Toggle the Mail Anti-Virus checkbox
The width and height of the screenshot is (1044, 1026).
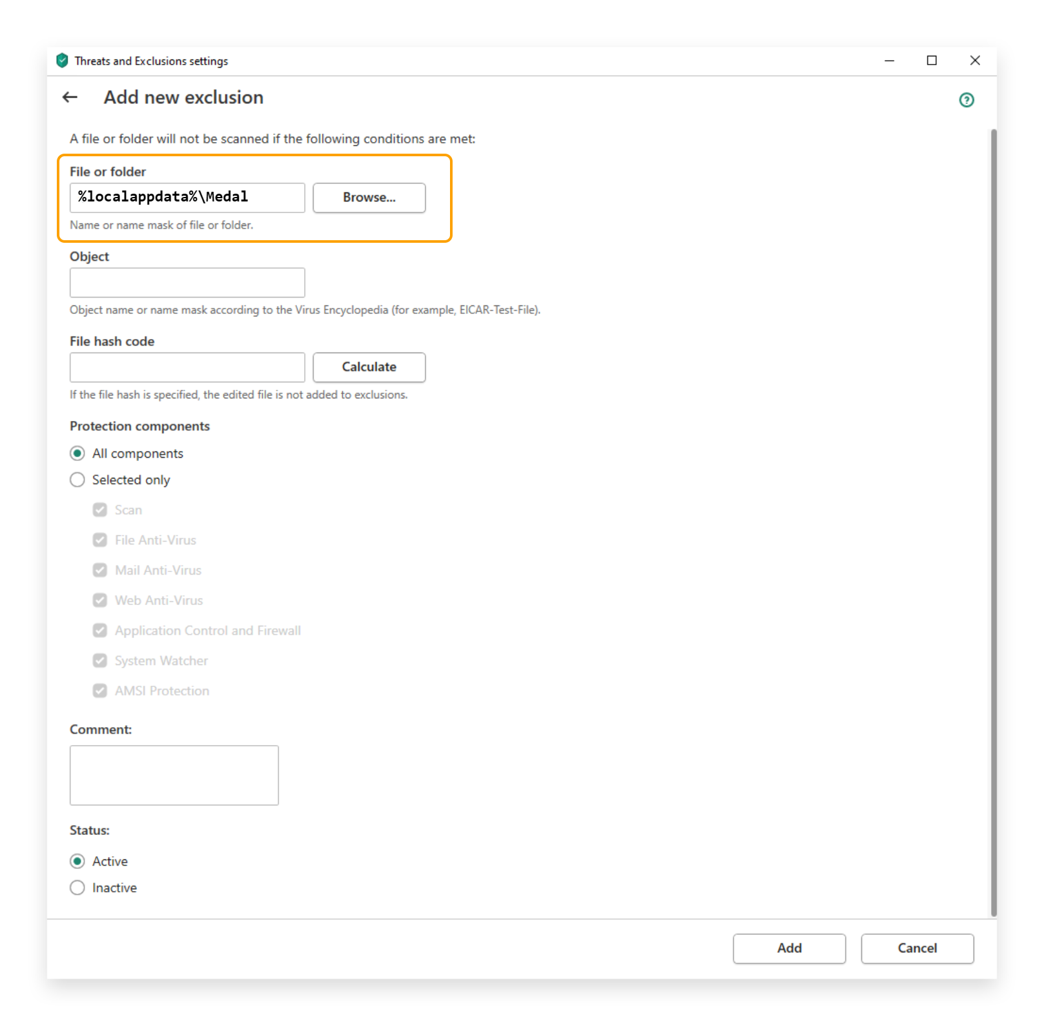click(x=99, y=570)
